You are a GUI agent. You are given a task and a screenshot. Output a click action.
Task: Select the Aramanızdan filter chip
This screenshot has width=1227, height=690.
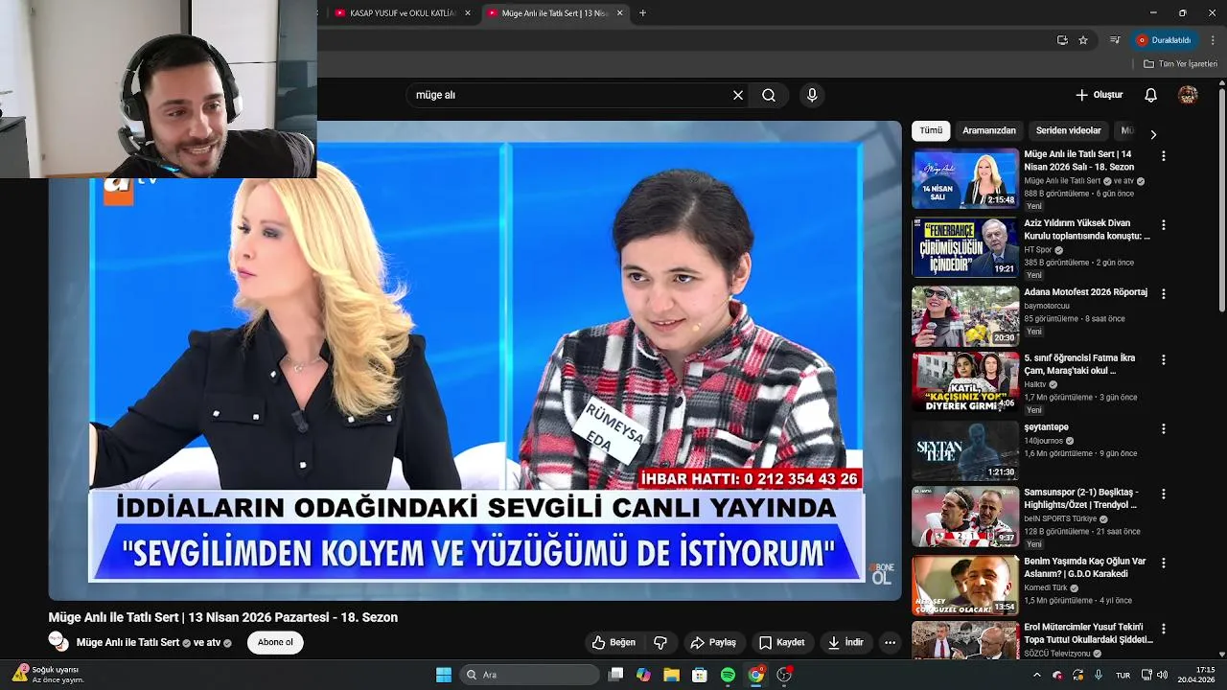pyautogui.click(x=989, y=130)
